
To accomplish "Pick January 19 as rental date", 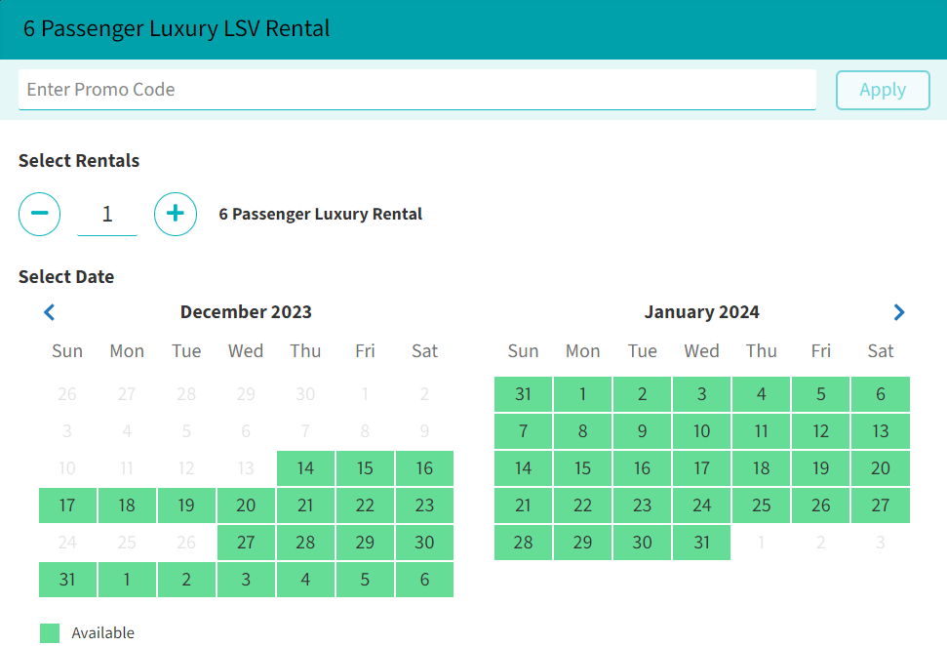I will 820,468.
